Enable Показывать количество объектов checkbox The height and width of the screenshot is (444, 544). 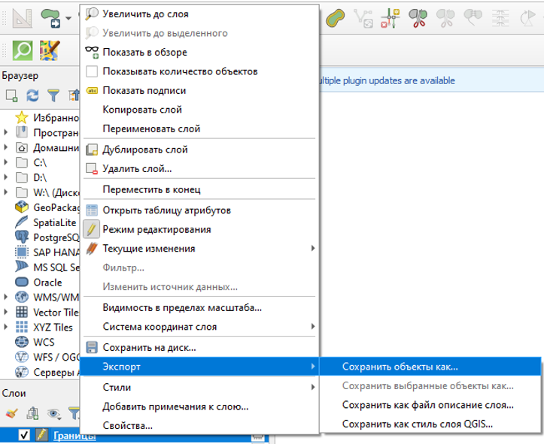pos(93,71)
